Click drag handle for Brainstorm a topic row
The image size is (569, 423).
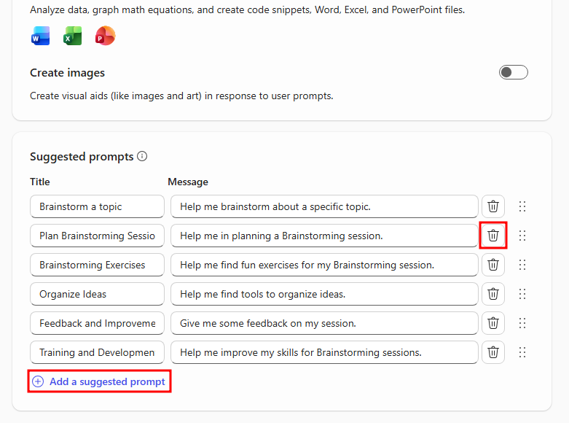coord(522,206)
